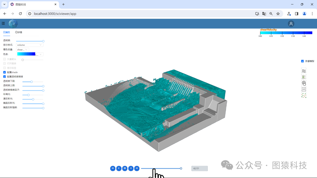Image resolution: width=317 pixels, height=178 pixels.
Task: Pause the animation playback
Action: [125, 168]
